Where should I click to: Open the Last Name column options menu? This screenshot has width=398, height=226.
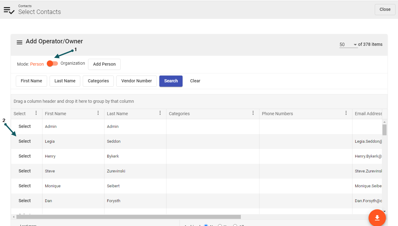point(160,113)
